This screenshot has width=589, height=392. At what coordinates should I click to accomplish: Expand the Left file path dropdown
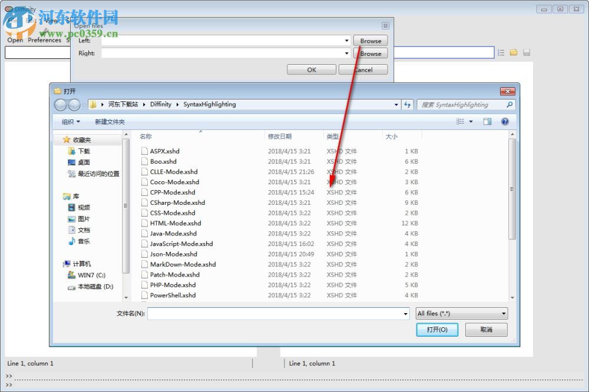(x=346, y=41)
